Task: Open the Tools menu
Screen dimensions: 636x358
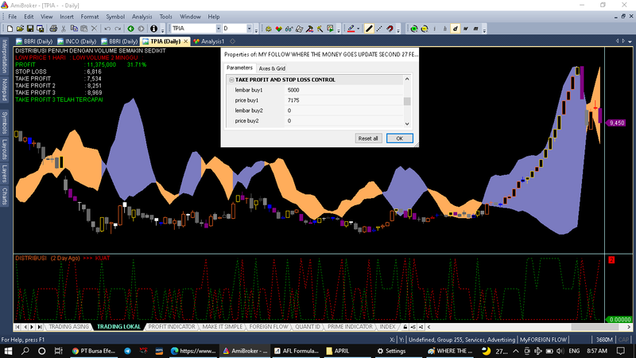Action: coord(165,17)
